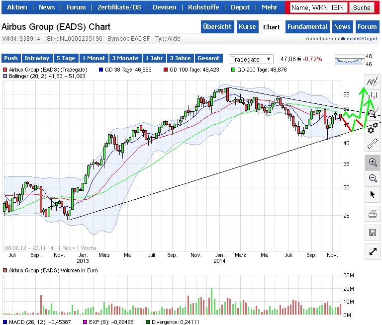Select the zoom out magnifier tool
This screenshot has width=382, height=325.
tap(373, 178)
